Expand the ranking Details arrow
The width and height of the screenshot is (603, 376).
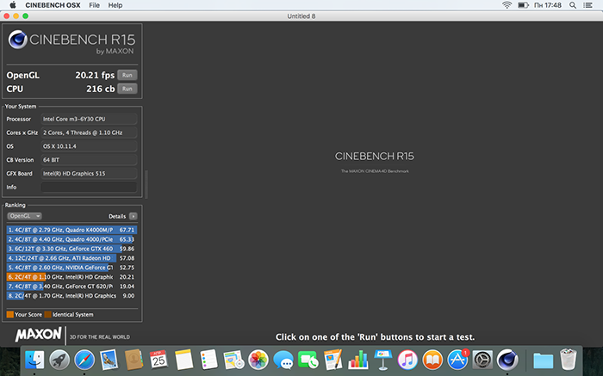[x=133, y=216]
